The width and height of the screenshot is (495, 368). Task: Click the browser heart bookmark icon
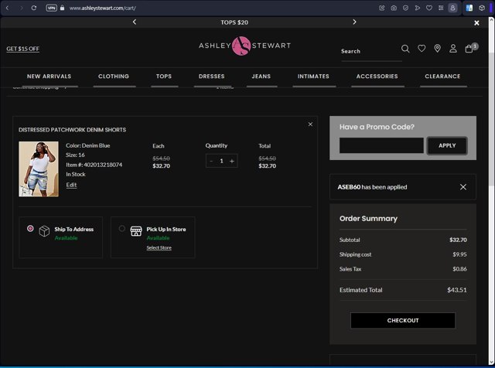[429, 8]
